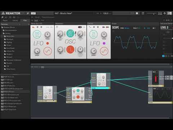This screenshot has width=173, height=130.
Task: Click the panel layout icon at header right
Action: click(169, 13)
